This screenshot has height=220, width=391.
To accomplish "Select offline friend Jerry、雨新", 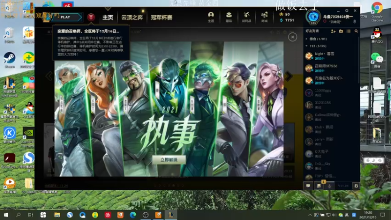I will [x=330, y=141].
